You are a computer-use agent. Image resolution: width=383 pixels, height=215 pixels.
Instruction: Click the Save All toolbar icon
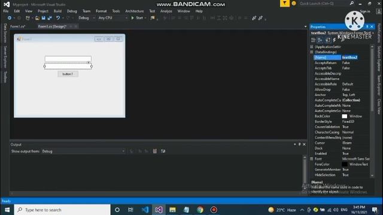tap(50, 18)
